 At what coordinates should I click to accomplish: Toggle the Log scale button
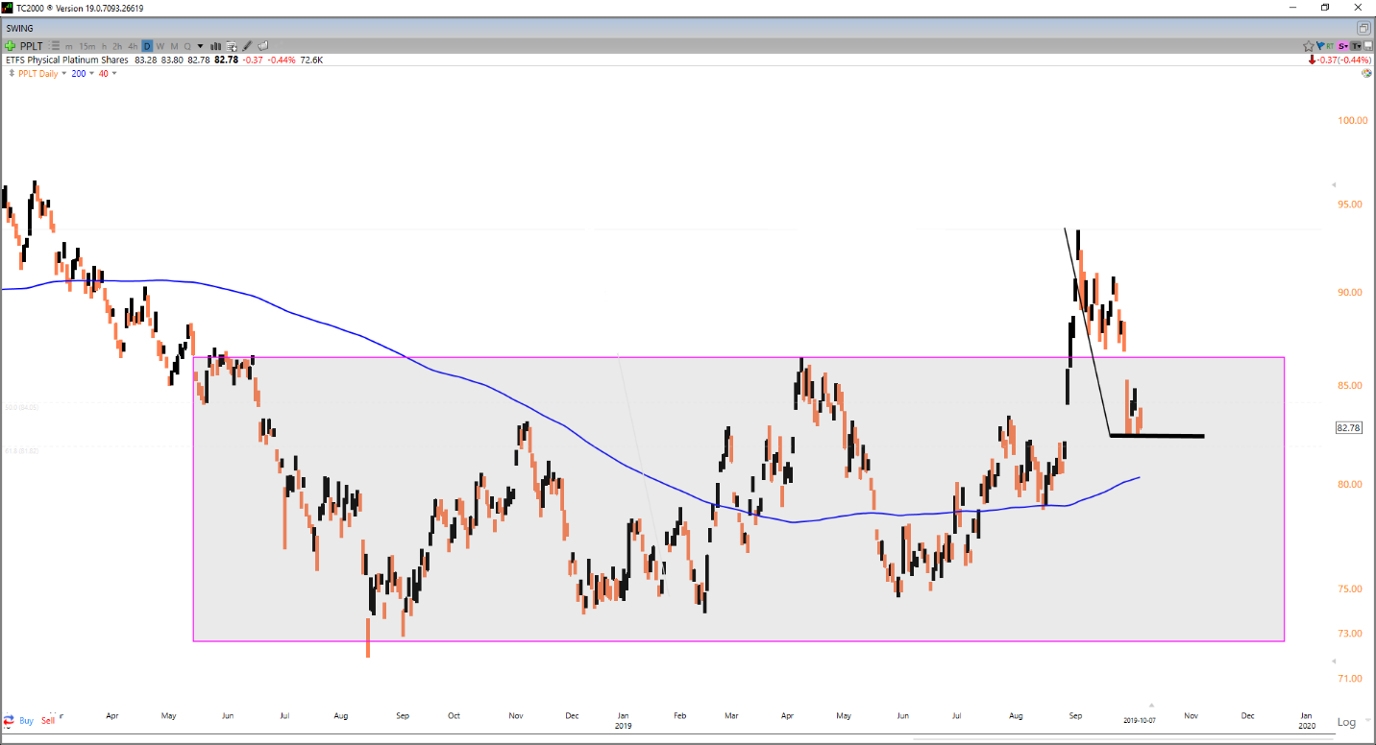[x=1347, y=722]
